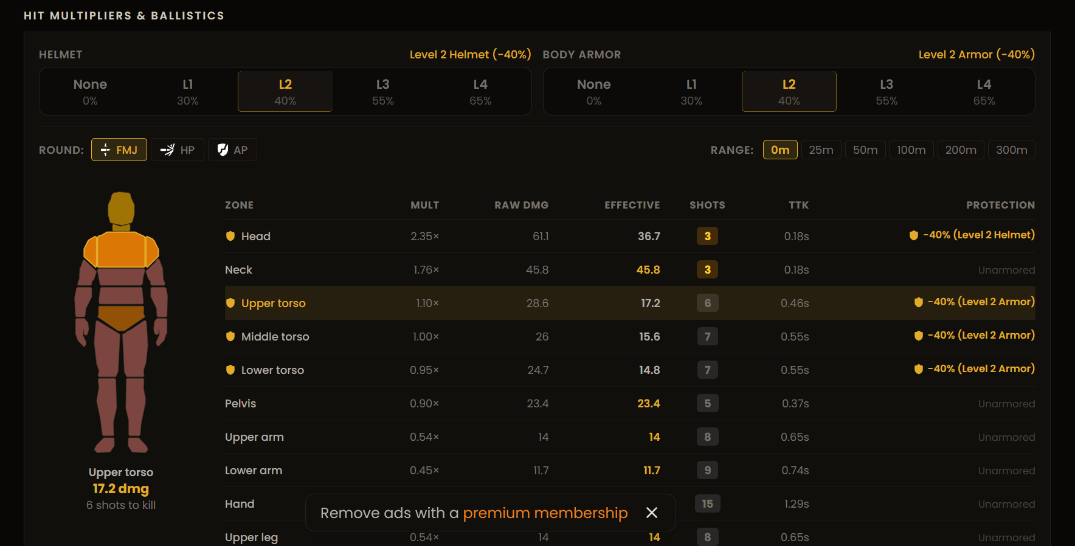Viewport: 1075px width, 546px height.
Task: Close the premium membership ad banner
Action: (652, 513)
